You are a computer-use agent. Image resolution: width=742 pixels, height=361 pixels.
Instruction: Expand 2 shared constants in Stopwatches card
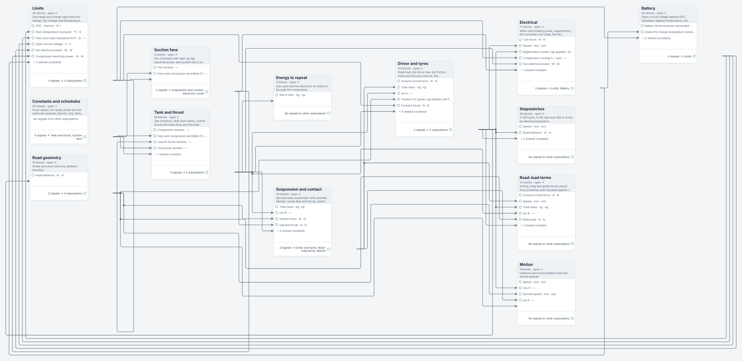click(535, 139)
